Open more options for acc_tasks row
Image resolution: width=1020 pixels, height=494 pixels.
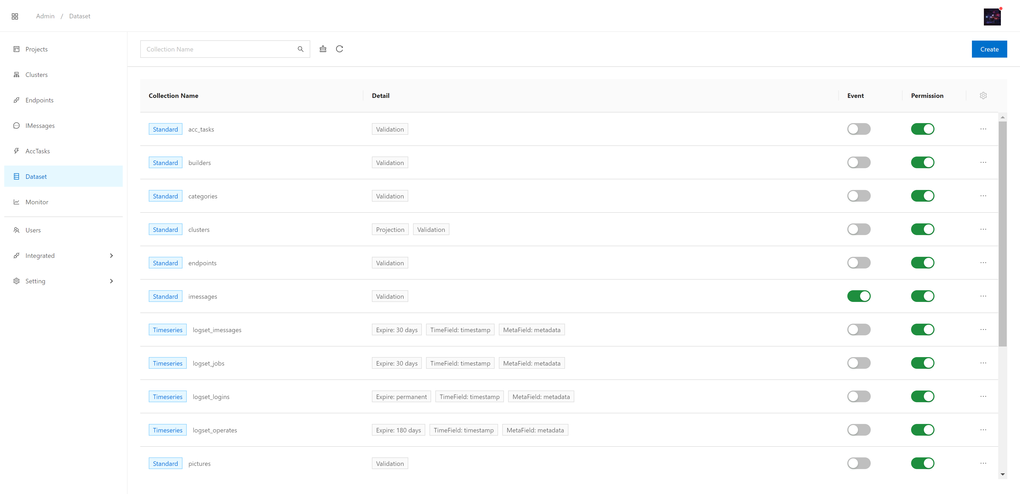pos(983,129)
